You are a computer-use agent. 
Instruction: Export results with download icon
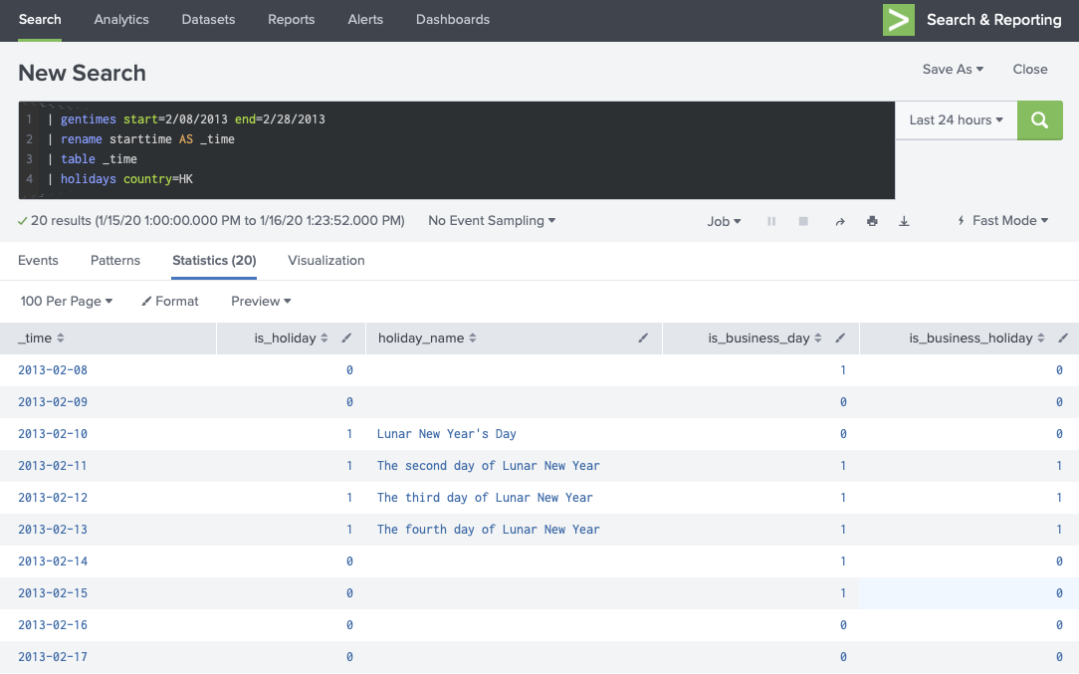point(904,221)
